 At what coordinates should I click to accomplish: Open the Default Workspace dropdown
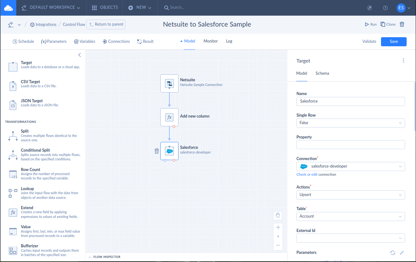point(51,8)
